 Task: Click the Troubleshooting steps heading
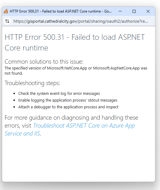coord(32,83)
